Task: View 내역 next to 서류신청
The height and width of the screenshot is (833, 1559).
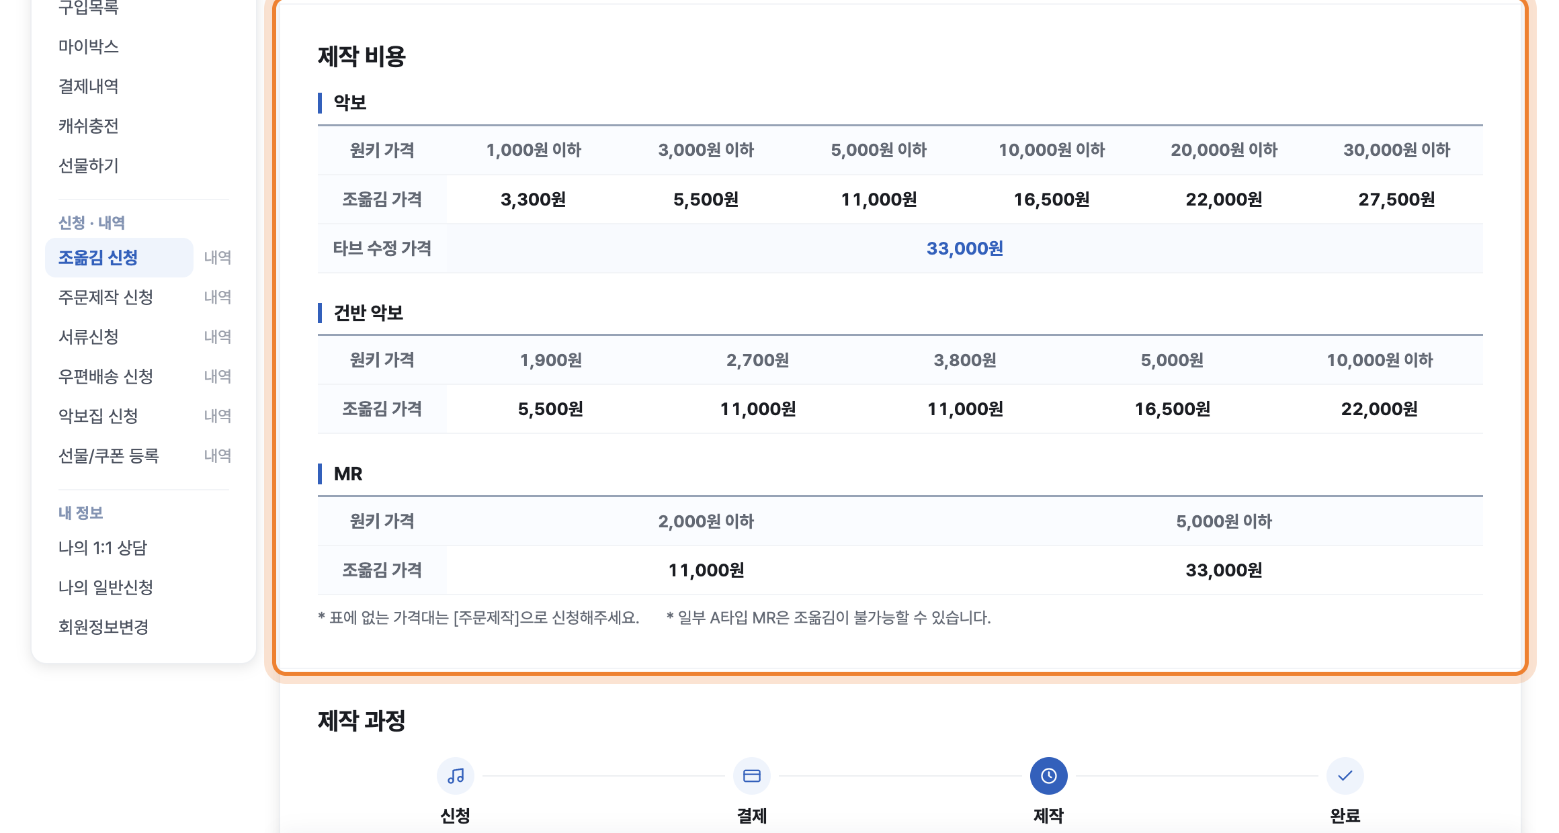Action: point(218,337)
